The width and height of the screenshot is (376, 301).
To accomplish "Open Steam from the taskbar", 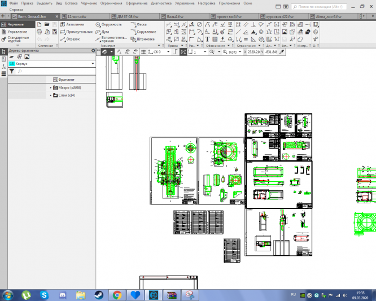I will (99, 295).
